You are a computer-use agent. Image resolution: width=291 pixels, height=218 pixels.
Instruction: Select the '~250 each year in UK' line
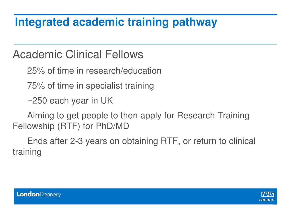click(x=70, y=101)
